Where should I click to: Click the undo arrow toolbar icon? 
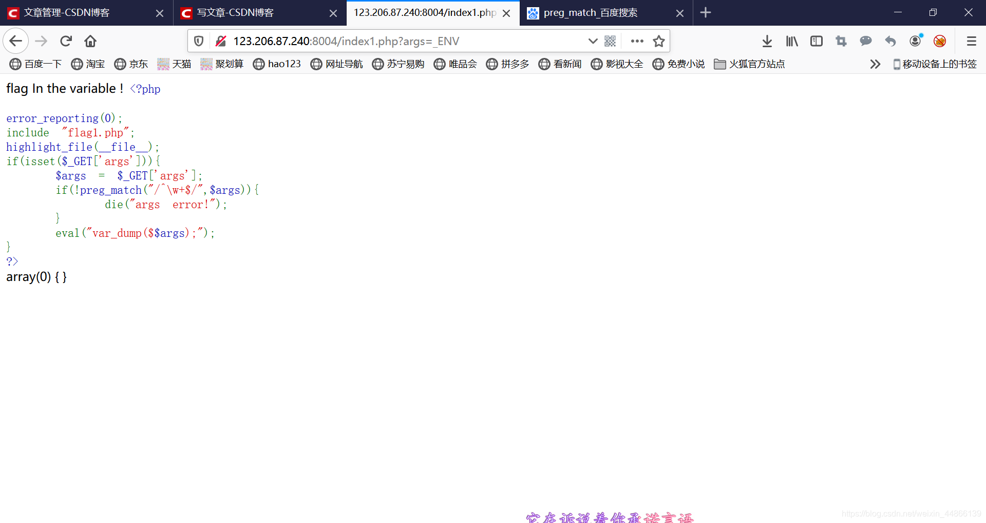pos(890,41)
